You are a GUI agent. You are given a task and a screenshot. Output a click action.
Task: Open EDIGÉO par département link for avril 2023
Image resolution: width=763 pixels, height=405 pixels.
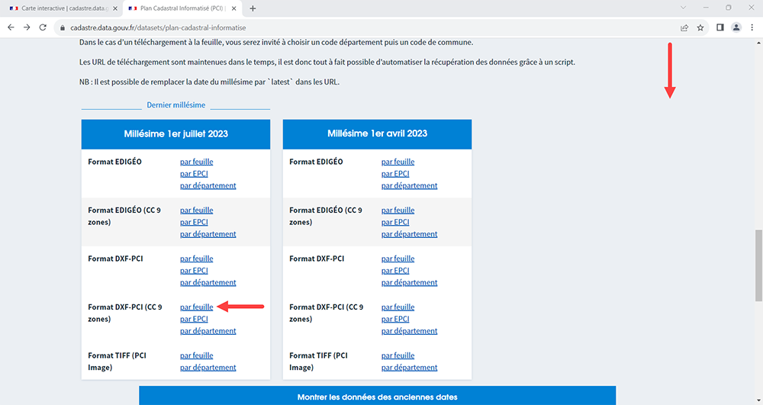(409, 185)
